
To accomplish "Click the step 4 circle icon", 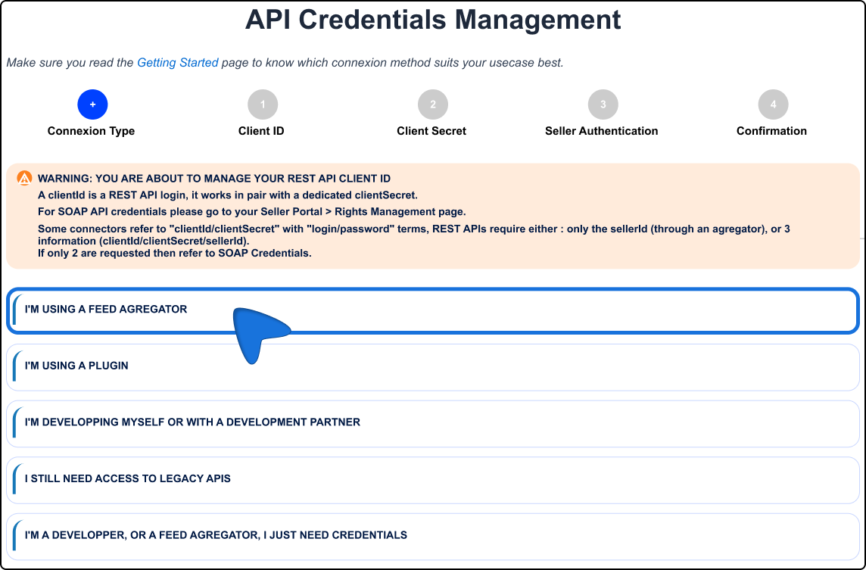I will [x=773, y=104].
